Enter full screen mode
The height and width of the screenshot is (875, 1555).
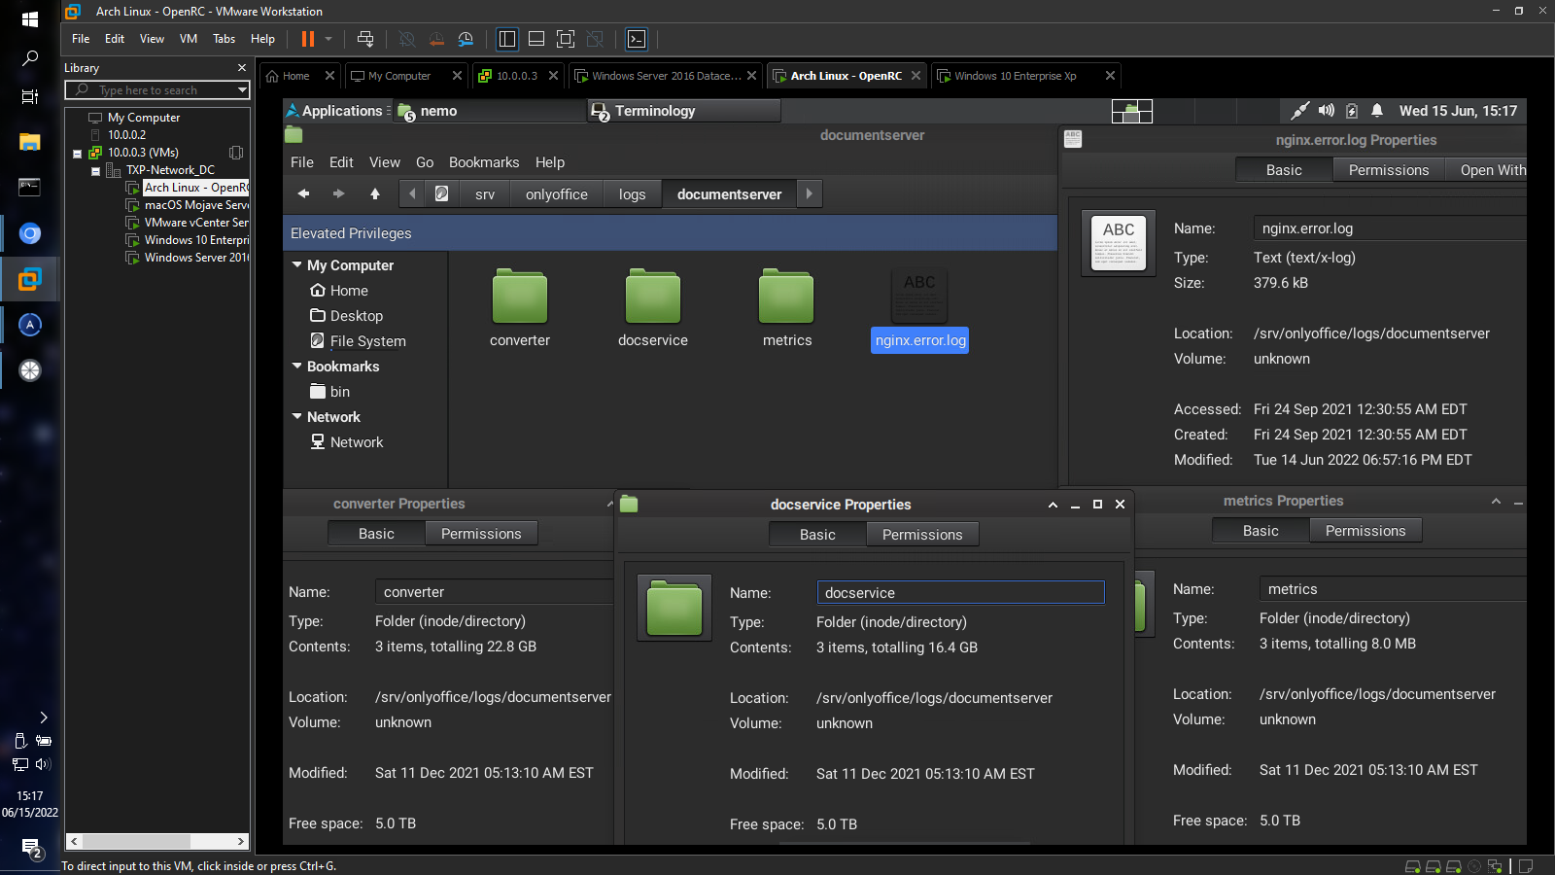coord(566,39)
